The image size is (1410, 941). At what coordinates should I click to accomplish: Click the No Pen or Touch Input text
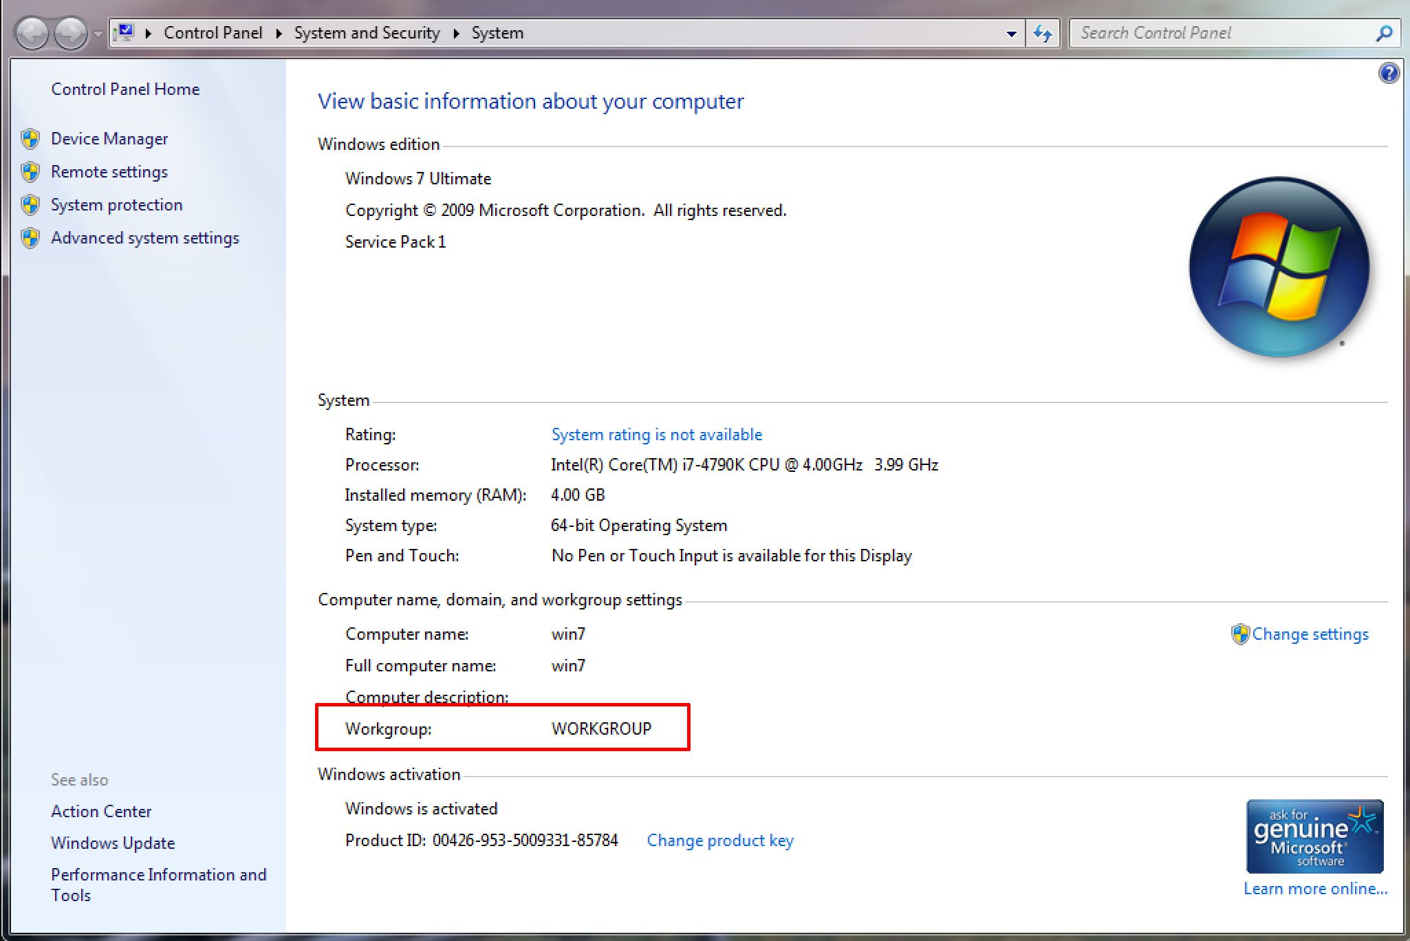(732, 556)
